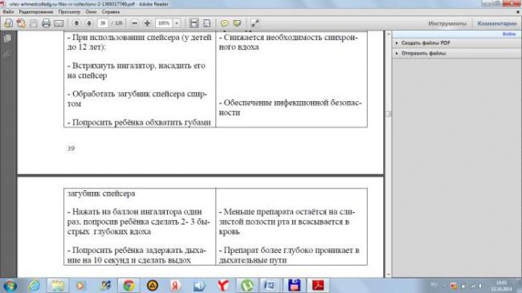Image resolution: width=522 pixels, height=293 pixels.
Task: Open the Файл menu
Action: (8, 12)
